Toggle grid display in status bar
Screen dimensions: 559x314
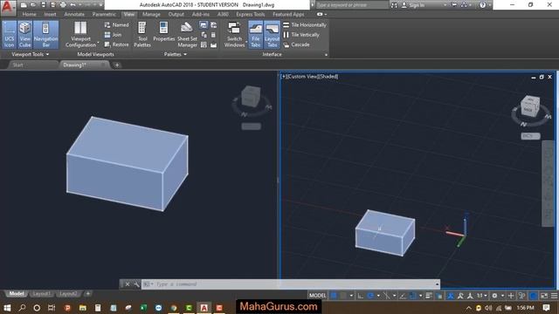(x=334, y=296)
